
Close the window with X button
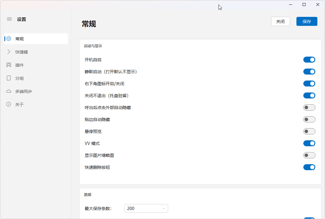click(318, 4)
